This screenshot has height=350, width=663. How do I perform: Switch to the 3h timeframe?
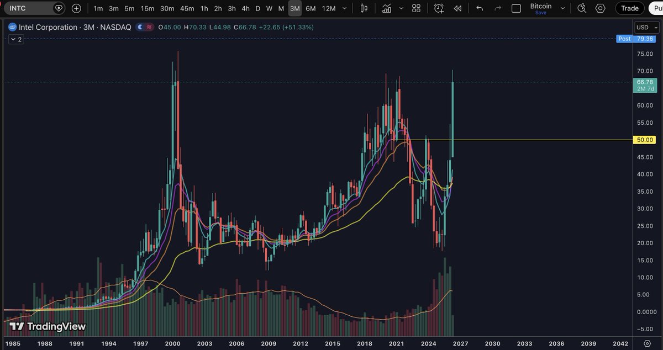(231, 8)
